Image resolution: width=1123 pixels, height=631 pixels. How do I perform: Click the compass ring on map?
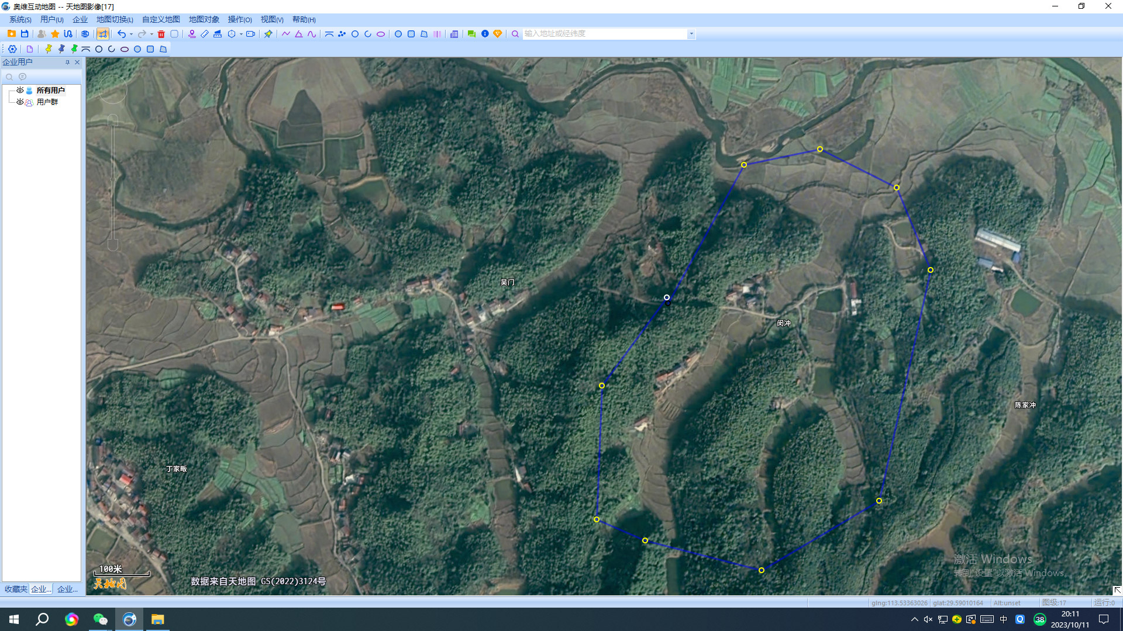pyautogui.click(x=113, y=89)
